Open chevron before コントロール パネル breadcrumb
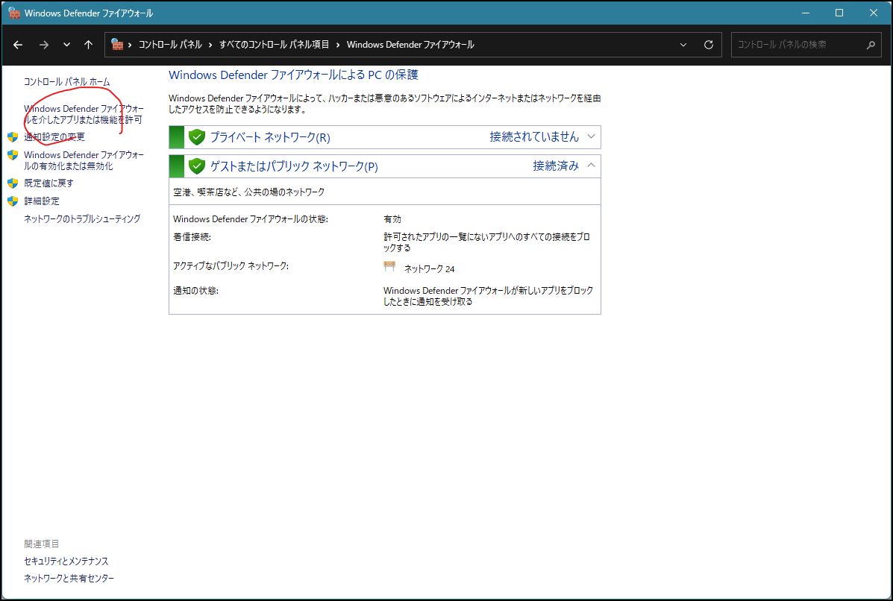This screenshot has width=893, height=601. [131, 45]
